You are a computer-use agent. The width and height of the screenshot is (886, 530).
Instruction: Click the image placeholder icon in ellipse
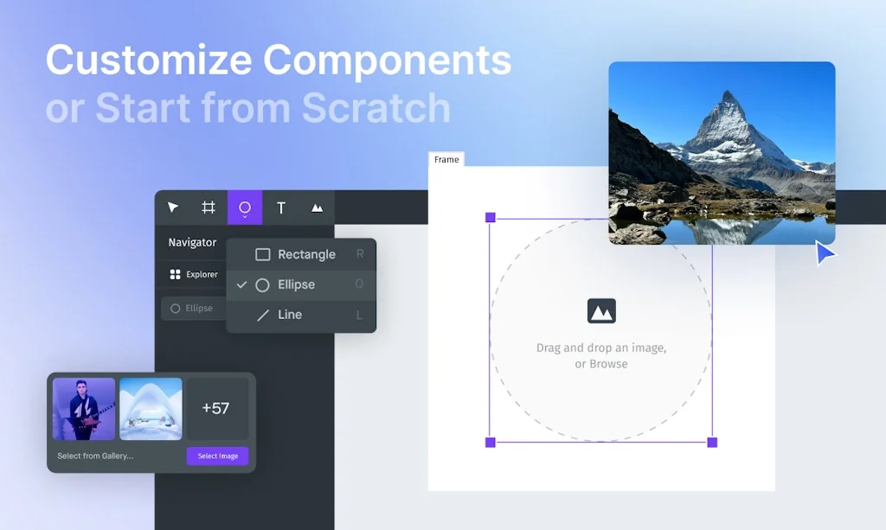click(601, 310)
